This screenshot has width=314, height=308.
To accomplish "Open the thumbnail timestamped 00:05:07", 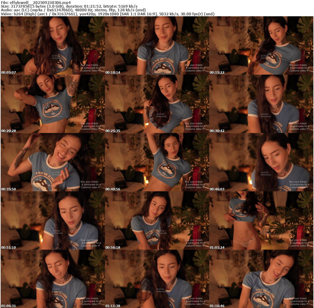I will [52, 45].
